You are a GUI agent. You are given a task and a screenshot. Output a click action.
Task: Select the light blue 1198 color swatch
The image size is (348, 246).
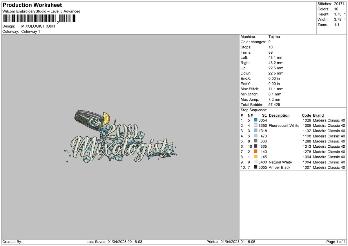coord(255,136)
